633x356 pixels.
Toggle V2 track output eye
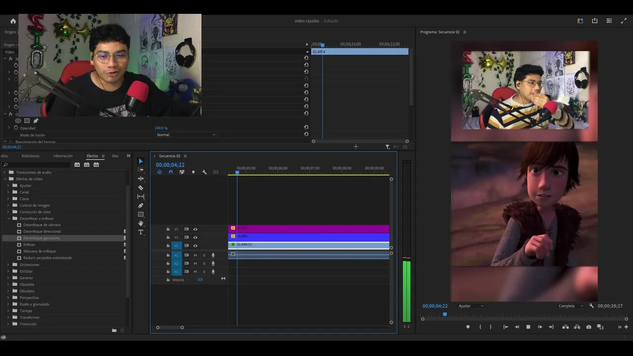(195, 237)
